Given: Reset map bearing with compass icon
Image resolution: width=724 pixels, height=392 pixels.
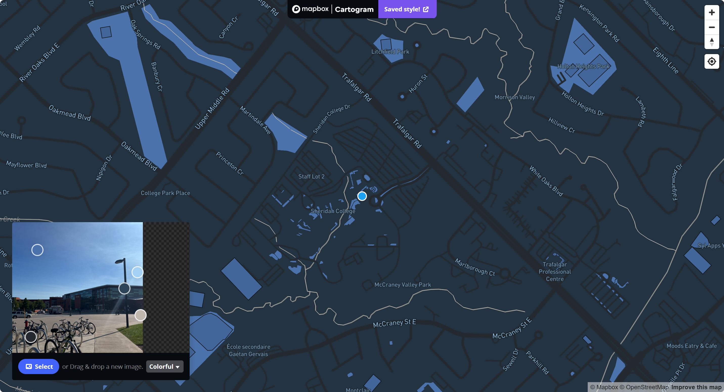Looking at the screenshot, I should (711, 42).
